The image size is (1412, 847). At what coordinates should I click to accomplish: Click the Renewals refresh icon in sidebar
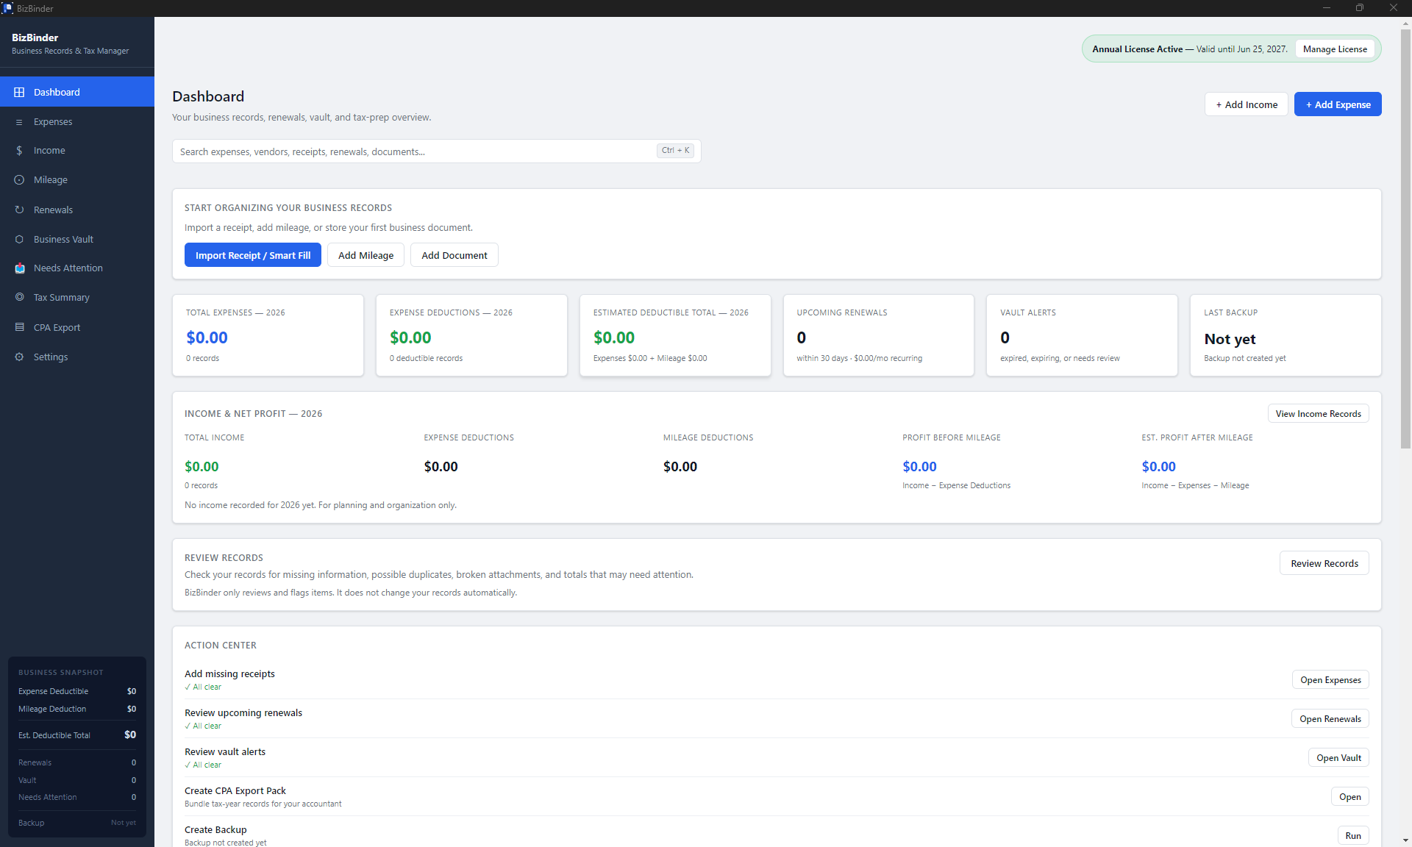pyautogui.click(x=19, y=210)
